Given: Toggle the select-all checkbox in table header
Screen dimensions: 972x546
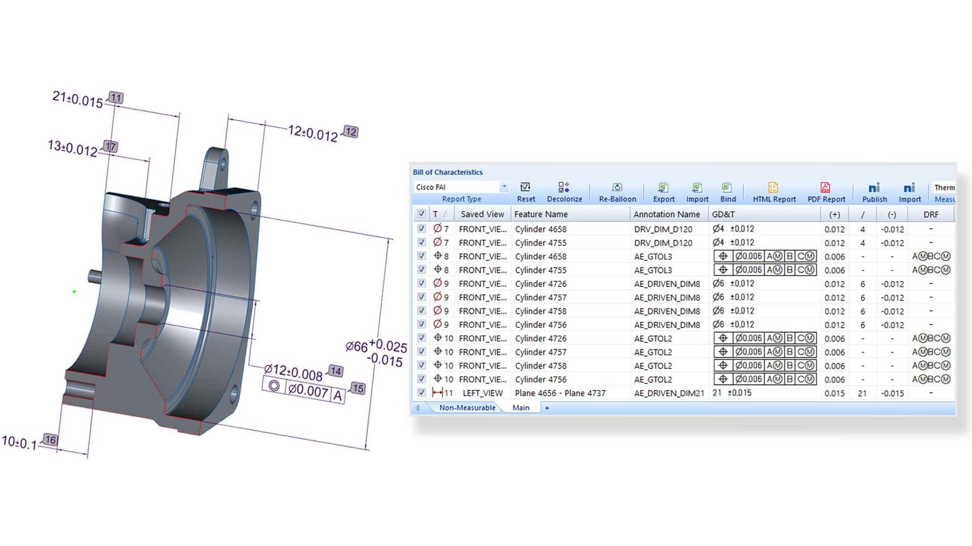Looking at the screenshot, I should (x=422, y=214).
